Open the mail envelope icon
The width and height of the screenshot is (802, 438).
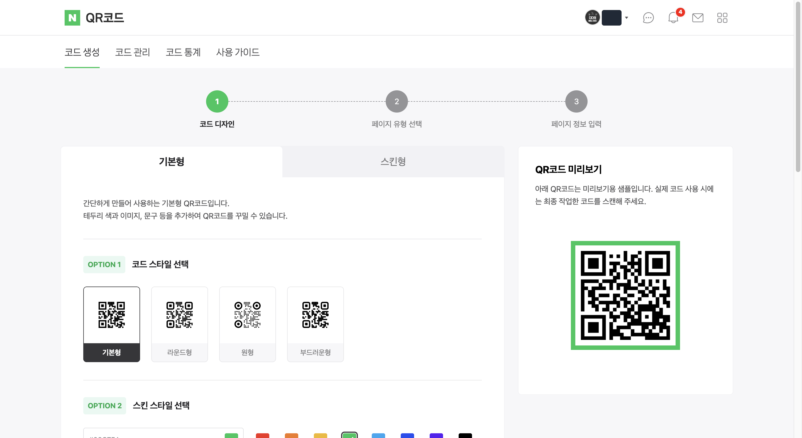[x=697, y=18]
